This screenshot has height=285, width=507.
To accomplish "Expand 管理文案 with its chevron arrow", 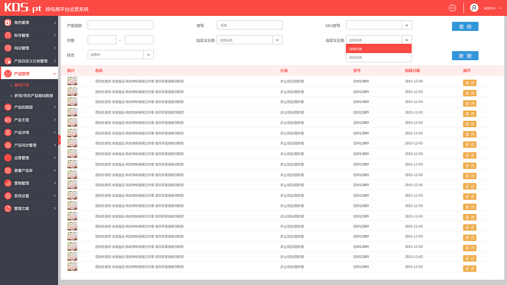I will click(x=55, y=208).
